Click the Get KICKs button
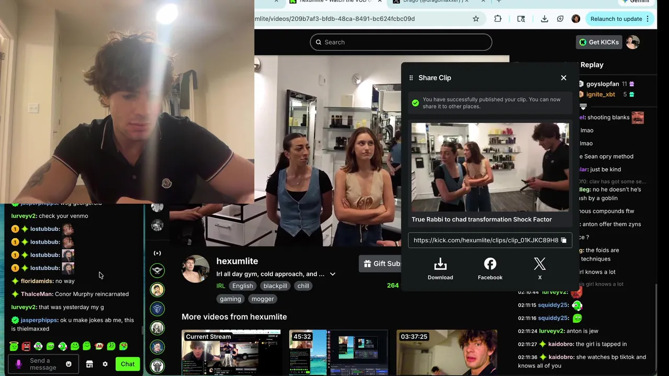 pos(598,42)
